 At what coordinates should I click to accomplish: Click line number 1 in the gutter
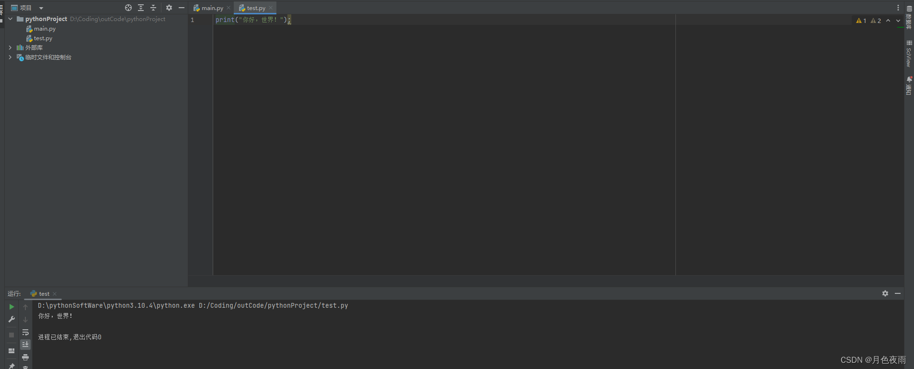point(193,20)
